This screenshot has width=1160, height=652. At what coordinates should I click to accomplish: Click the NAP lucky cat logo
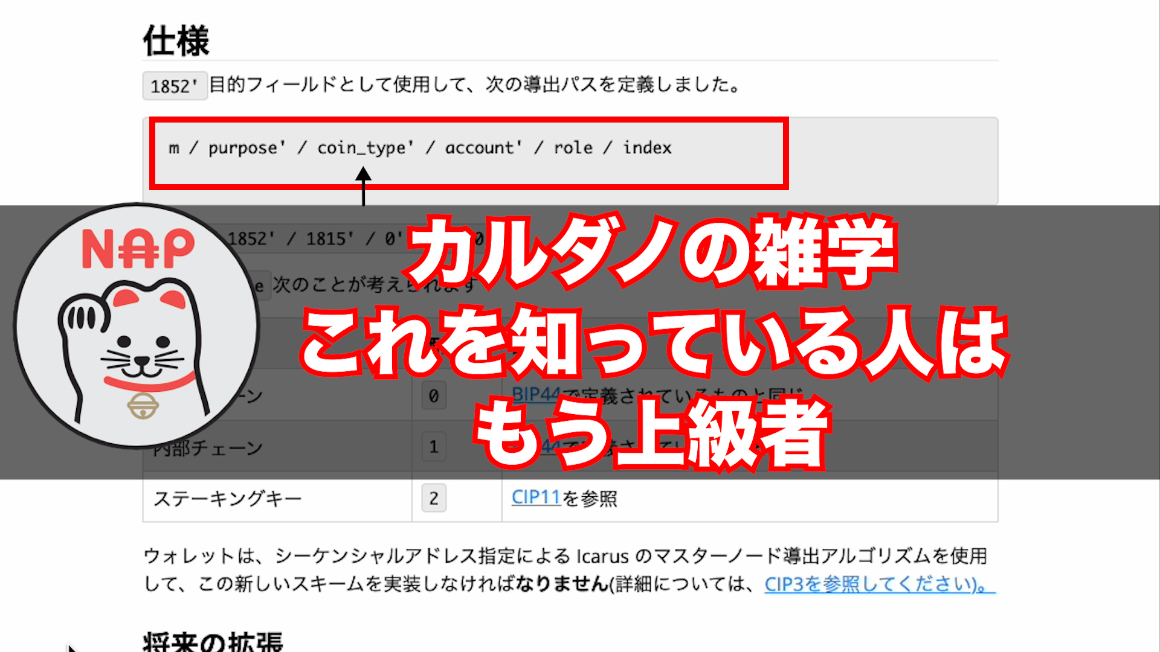tap(137, 326)
